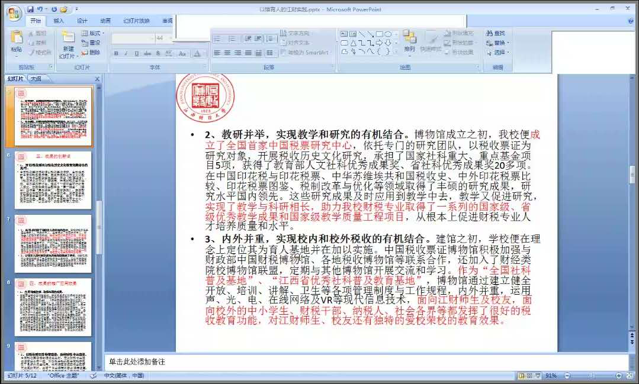The image size is (639, 384).
Task: Expand the Layout (版式) dropdown
Action: coord(92,34)
